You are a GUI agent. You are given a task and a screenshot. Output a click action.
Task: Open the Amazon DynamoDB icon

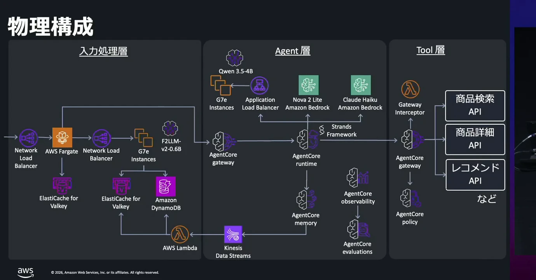[166, 186]
